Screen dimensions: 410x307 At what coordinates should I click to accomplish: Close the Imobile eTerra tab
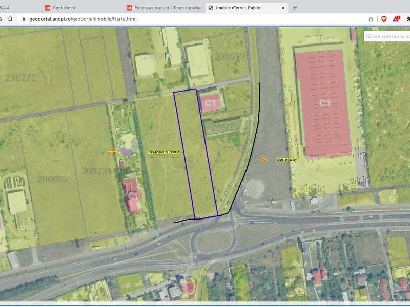(282, 8)
